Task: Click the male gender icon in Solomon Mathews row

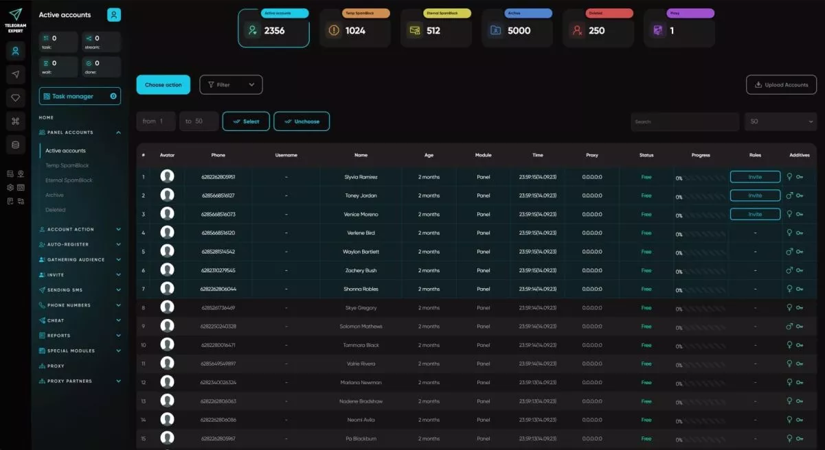Action: [790, 327]
